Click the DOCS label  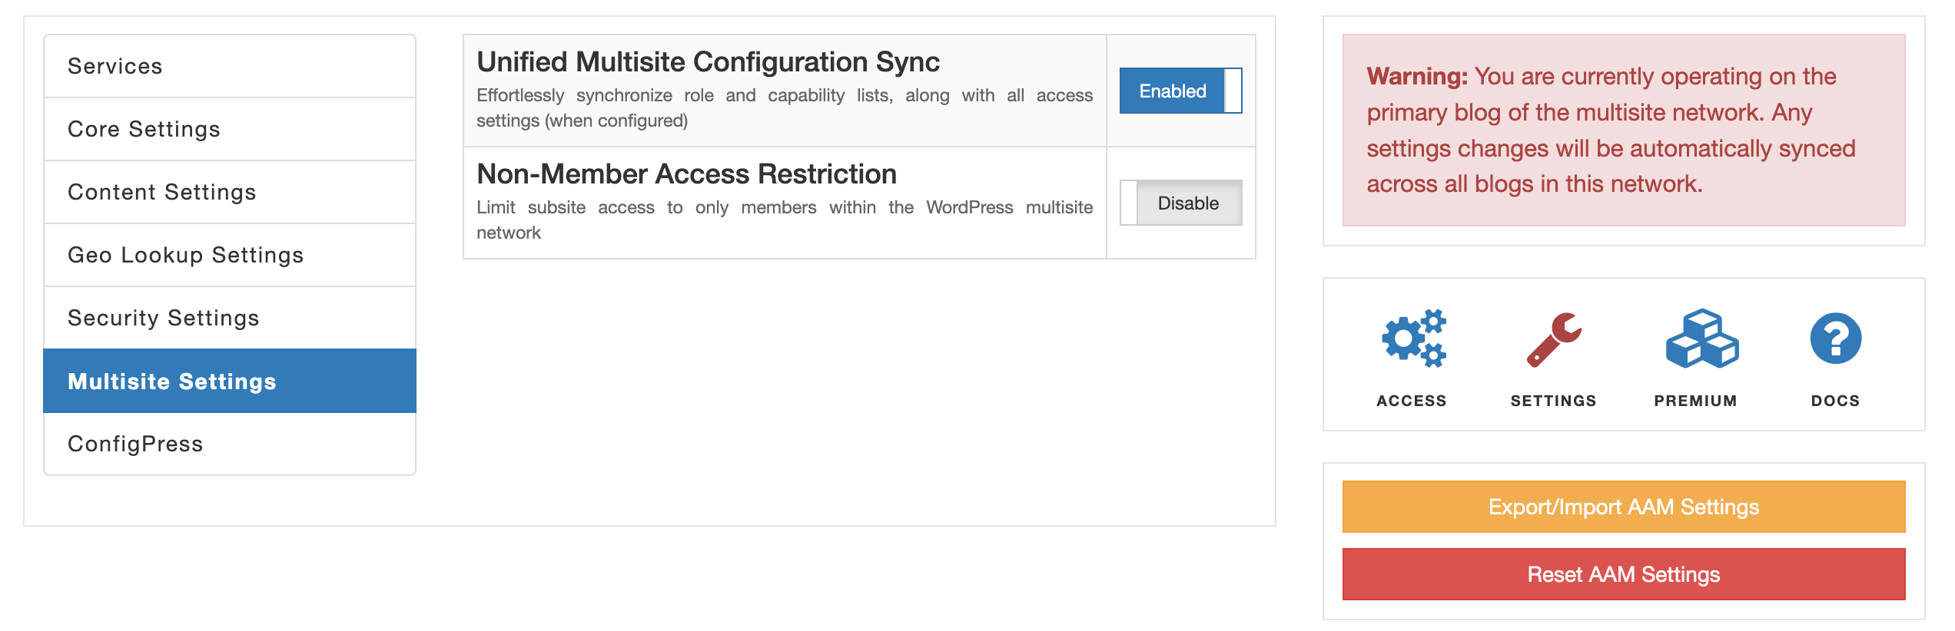(1835, 401)
